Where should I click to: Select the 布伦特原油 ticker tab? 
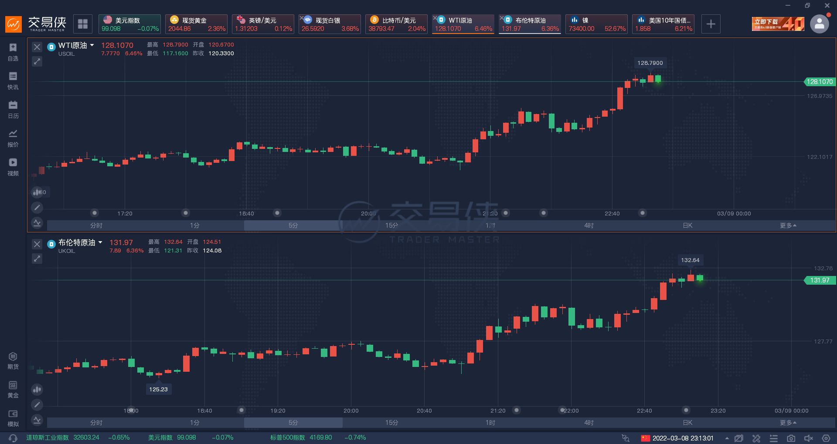pyautogui.click(x=530, y=24)
